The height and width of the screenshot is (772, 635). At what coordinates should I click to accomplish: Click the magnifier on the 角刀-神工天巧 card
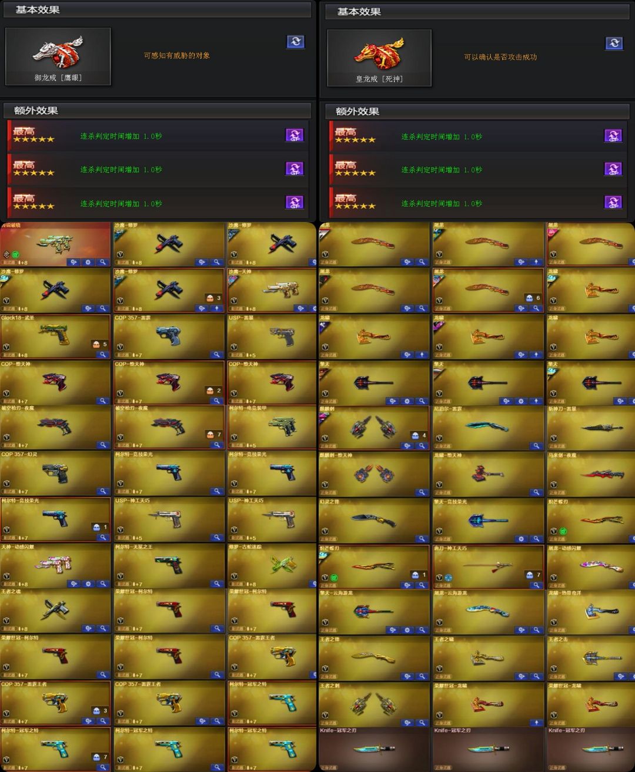(x=536, y=585)
